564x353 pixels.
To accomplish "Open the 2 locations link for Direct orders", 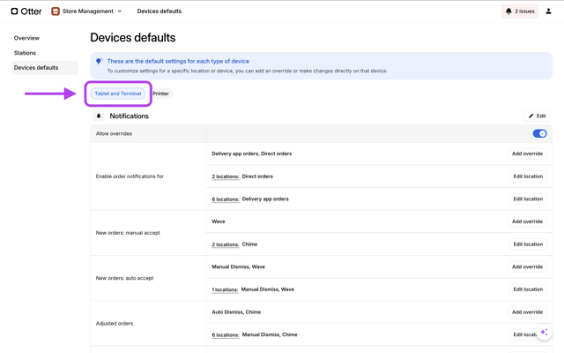I will 226,176.
